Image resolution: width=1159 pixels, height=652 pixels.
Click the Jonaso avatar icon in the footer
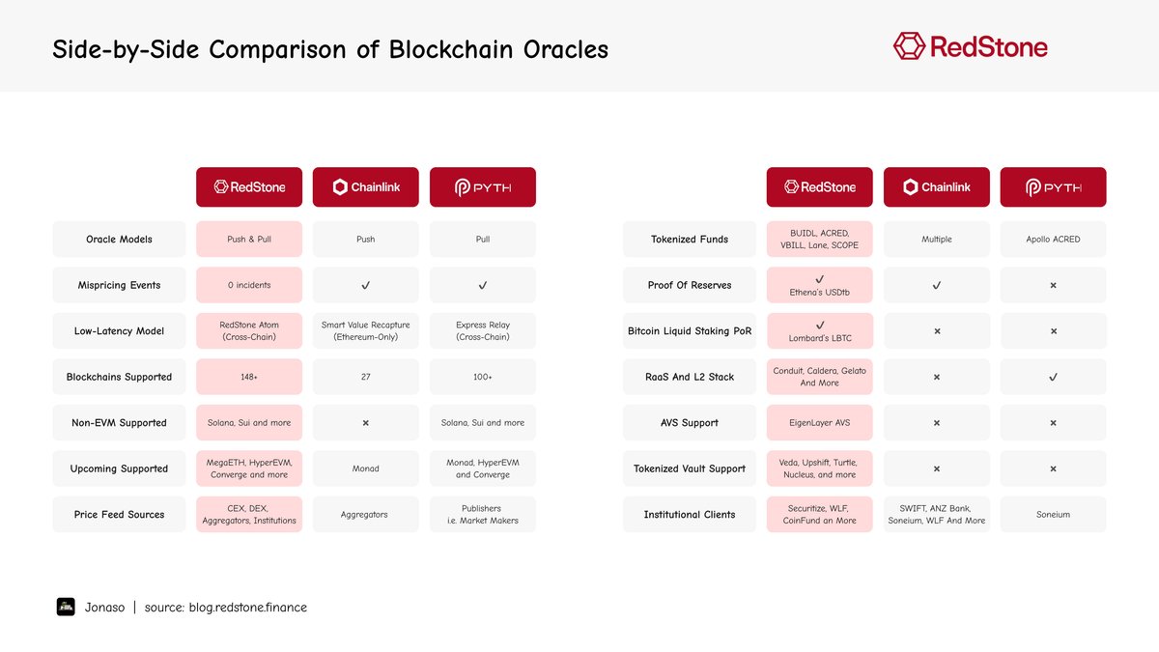click(x=66, y=607)
